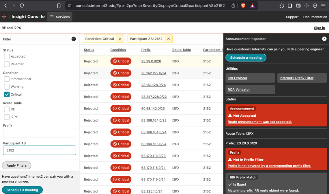Click the Sign in link

319,28
